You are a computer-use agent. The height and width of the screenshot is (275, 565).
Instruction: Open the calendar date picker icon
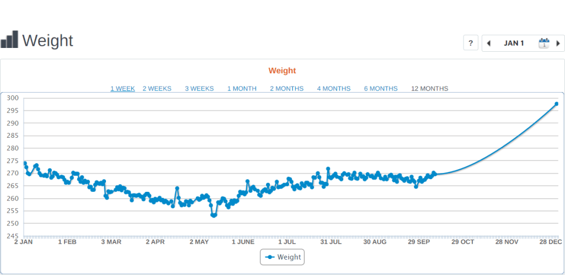click(543, 43)
